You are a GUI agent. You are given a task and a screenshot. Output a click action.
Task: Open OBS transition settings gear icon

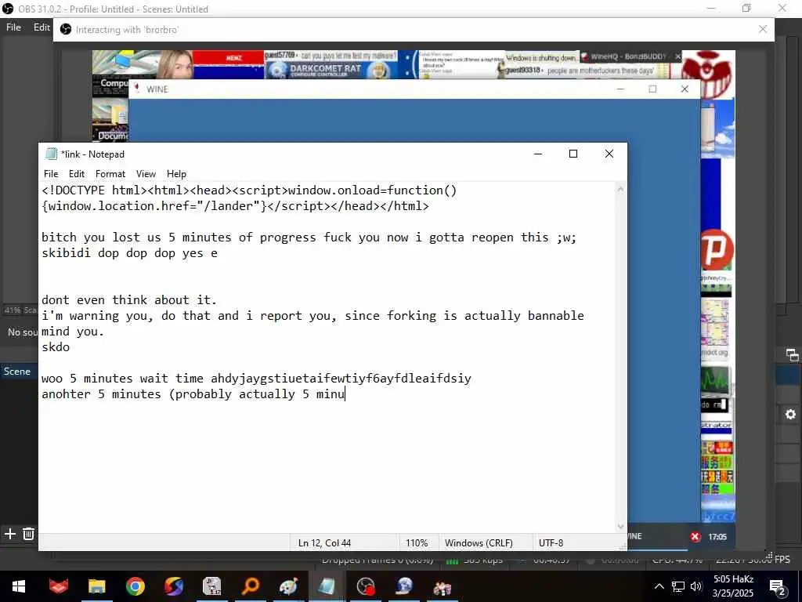[x=791, y=414]
